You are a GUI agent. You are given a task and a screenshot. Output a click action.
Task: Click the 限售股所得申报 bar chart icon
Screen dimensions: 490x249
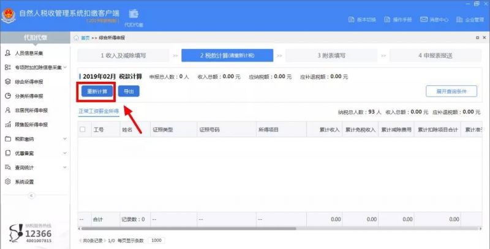coord(8,125)
